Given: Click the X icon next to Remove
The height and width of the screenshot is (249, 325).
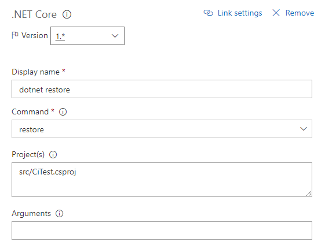Looking at the screenshot, I should coord(276,13).
